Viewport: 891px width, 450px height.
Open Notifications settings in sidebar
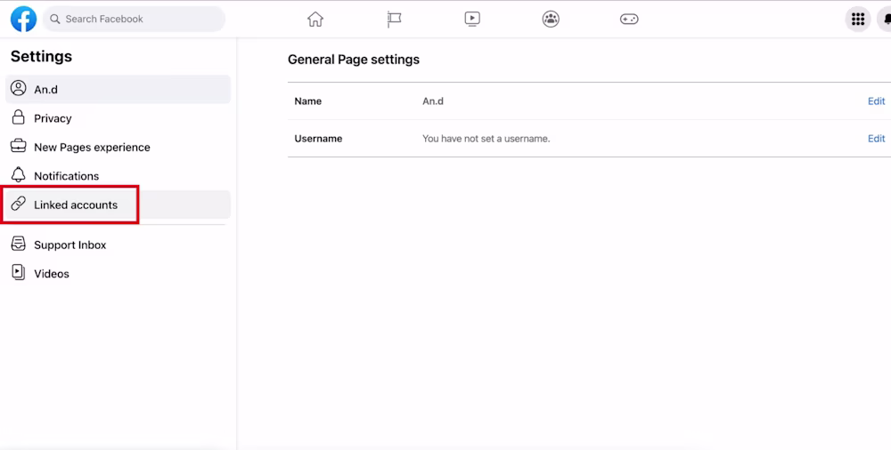pos(119,176)
